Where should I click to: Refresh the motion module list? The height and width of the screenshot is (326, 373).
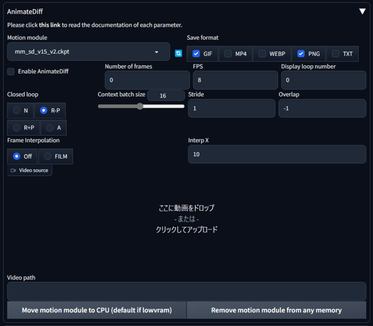pos(178,54)
